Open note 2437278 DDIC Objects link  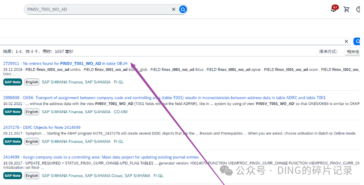(42, 127)
